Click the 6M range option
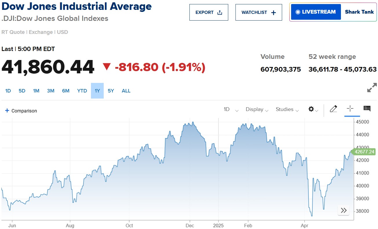The image size is (378, 229). (x=66, y=91)
